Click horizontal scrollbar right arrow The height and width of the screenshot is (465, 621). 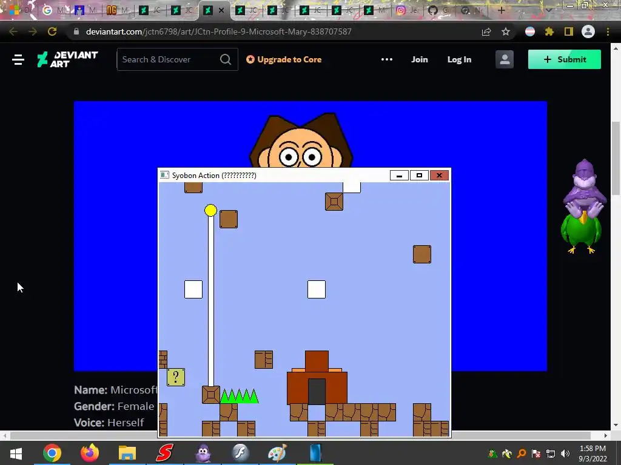tap(606, 435)
